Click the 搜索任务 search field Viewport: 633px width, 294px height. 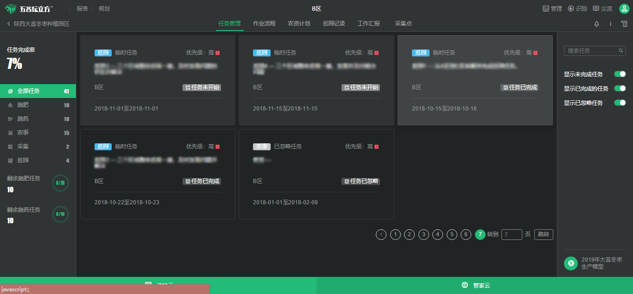[591, 51]
